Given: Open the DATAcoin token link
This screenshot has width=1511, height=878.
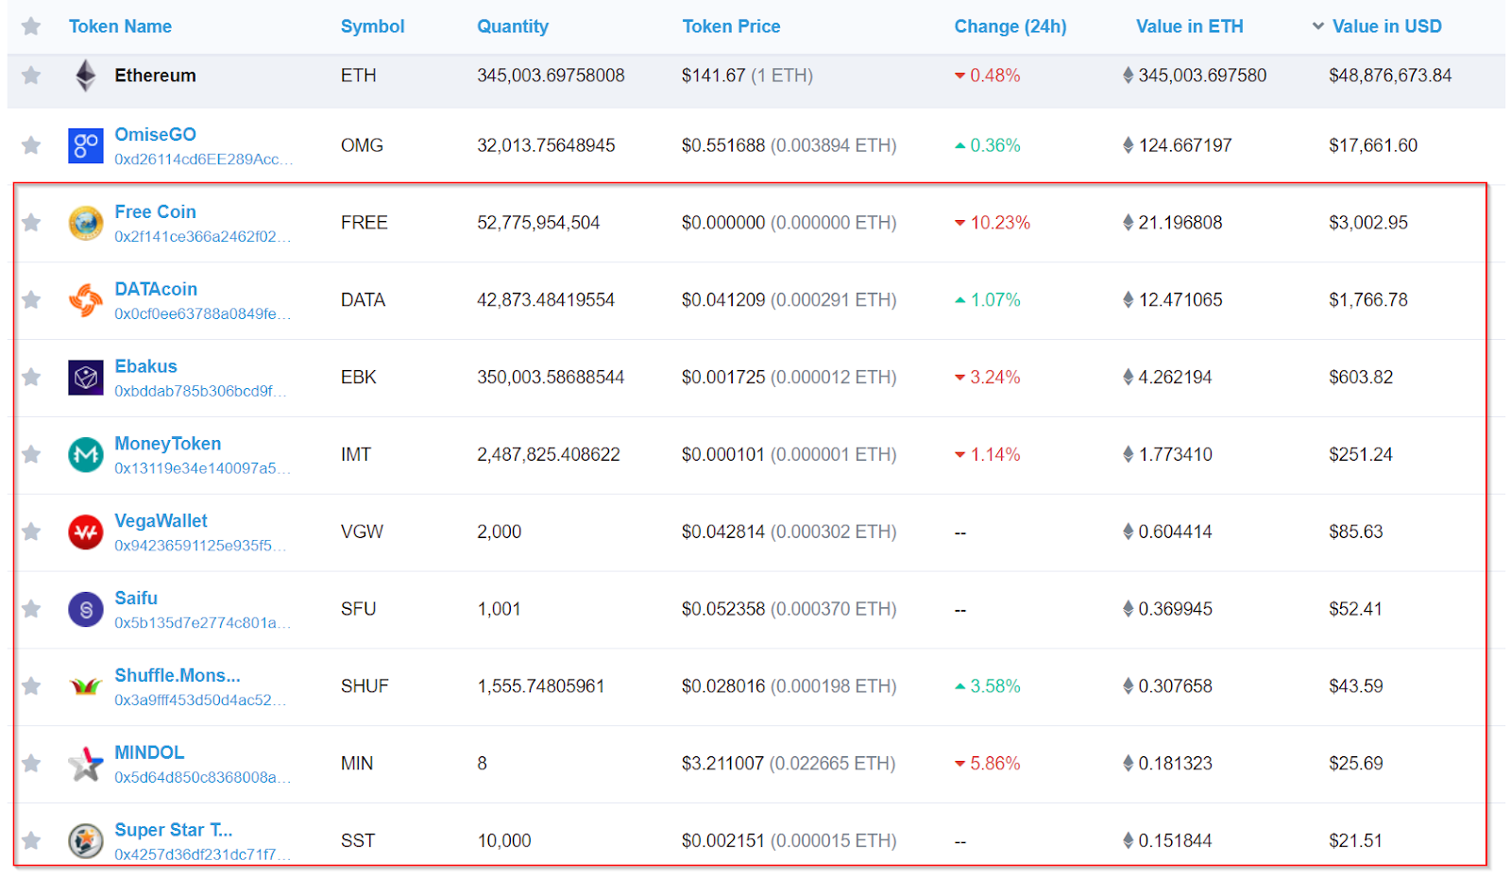Looking at the screenshot, I should pyautogui.click(x=156, y=289).
